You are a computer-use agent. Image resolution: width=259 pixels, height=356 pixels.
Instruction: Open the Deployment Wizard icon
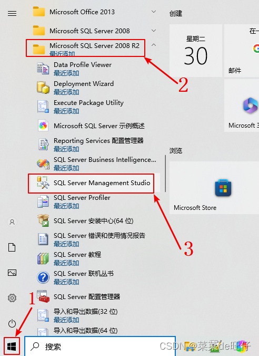pyautogui.click(x=43, y=88)
